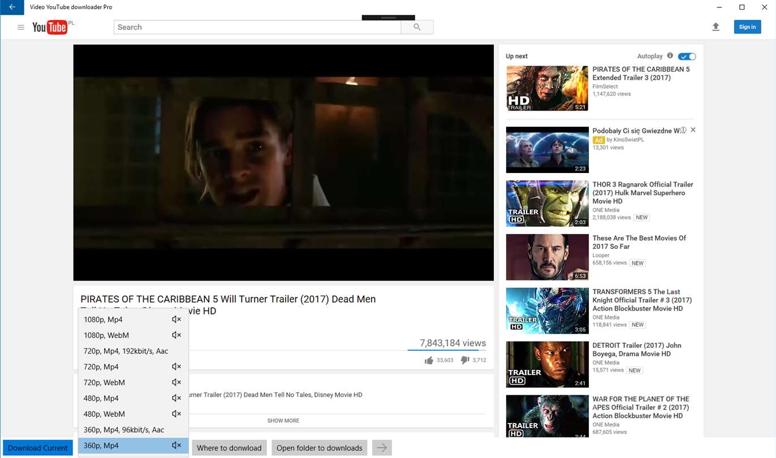Open These Are The Best Movies thumbnail
Viewport: 776px width, 458px height.
tap(547, 257)
